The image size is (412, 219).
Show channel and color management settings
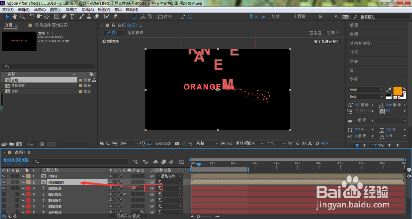(190, 144)
